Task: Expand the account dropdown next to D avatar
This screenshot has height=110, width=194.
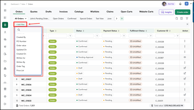Action: point(191,4)
